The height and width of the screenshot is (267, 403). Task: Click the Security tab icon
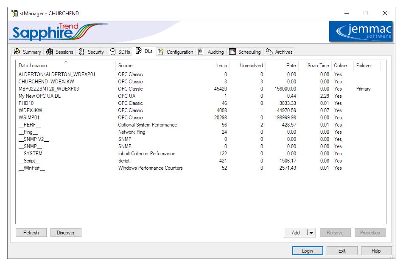click(x=81, y=52)
